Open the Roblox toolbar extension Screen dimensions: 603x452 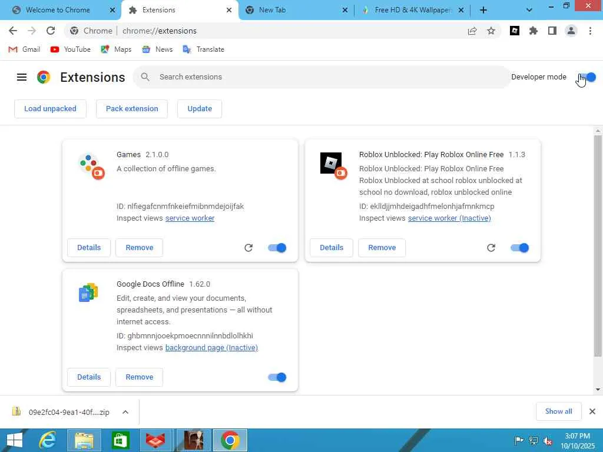tap(515, 31)
